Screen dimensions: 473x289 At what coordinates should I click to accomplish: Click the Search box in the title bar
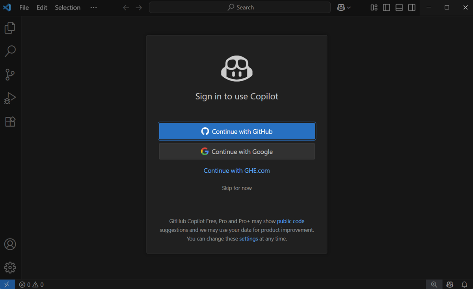[239, 7]
